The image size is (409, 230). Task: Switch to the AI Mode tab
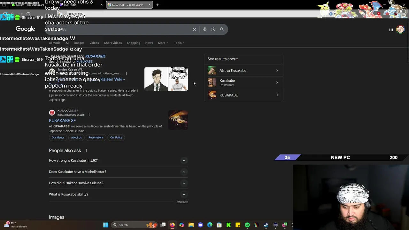click(55, 43)
